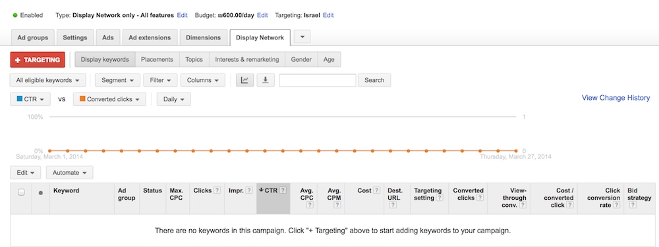
Task: Open help for Avg. CPM column
Action: [337, 205]
